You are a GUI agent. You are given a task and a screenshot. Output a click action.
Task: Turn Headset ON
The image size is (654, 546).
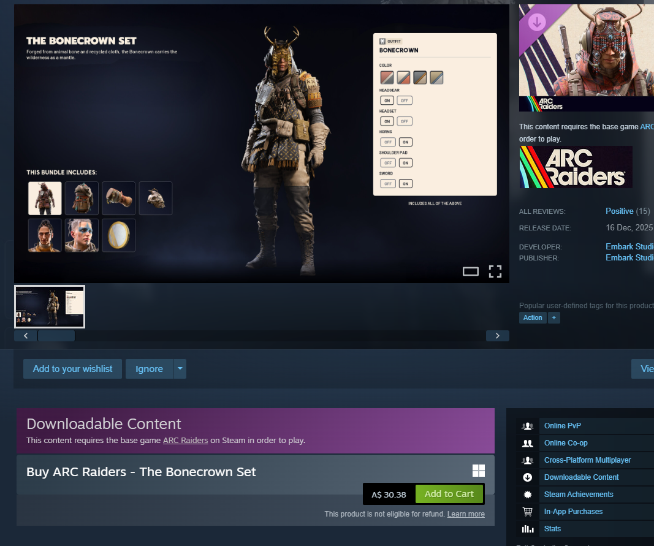[387, 121]
